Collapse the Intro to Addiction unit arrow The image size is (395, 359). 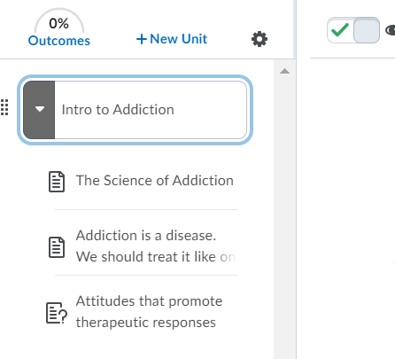point(39,110)
